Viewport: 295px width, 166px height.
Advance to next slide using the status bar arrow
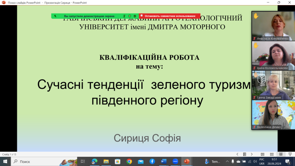tap(252, 154)
